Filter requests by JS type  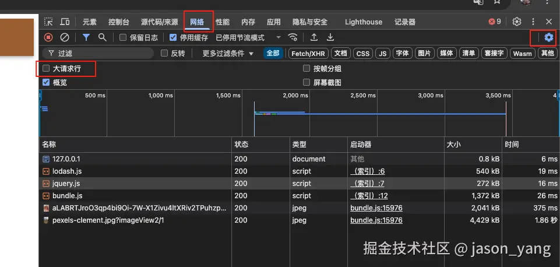coord(382,54)
